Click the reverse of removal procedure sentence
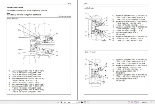Viewport: 155px width, 104px height. pyautogui.click(x=27, y=10)
